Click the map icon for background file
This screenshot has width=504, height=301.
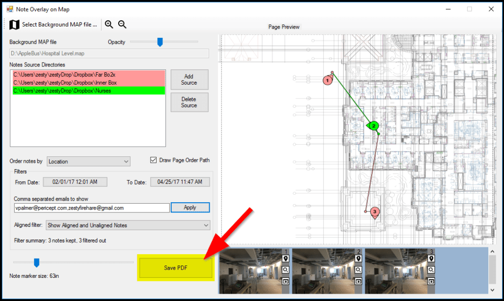[x=14, y=25]
